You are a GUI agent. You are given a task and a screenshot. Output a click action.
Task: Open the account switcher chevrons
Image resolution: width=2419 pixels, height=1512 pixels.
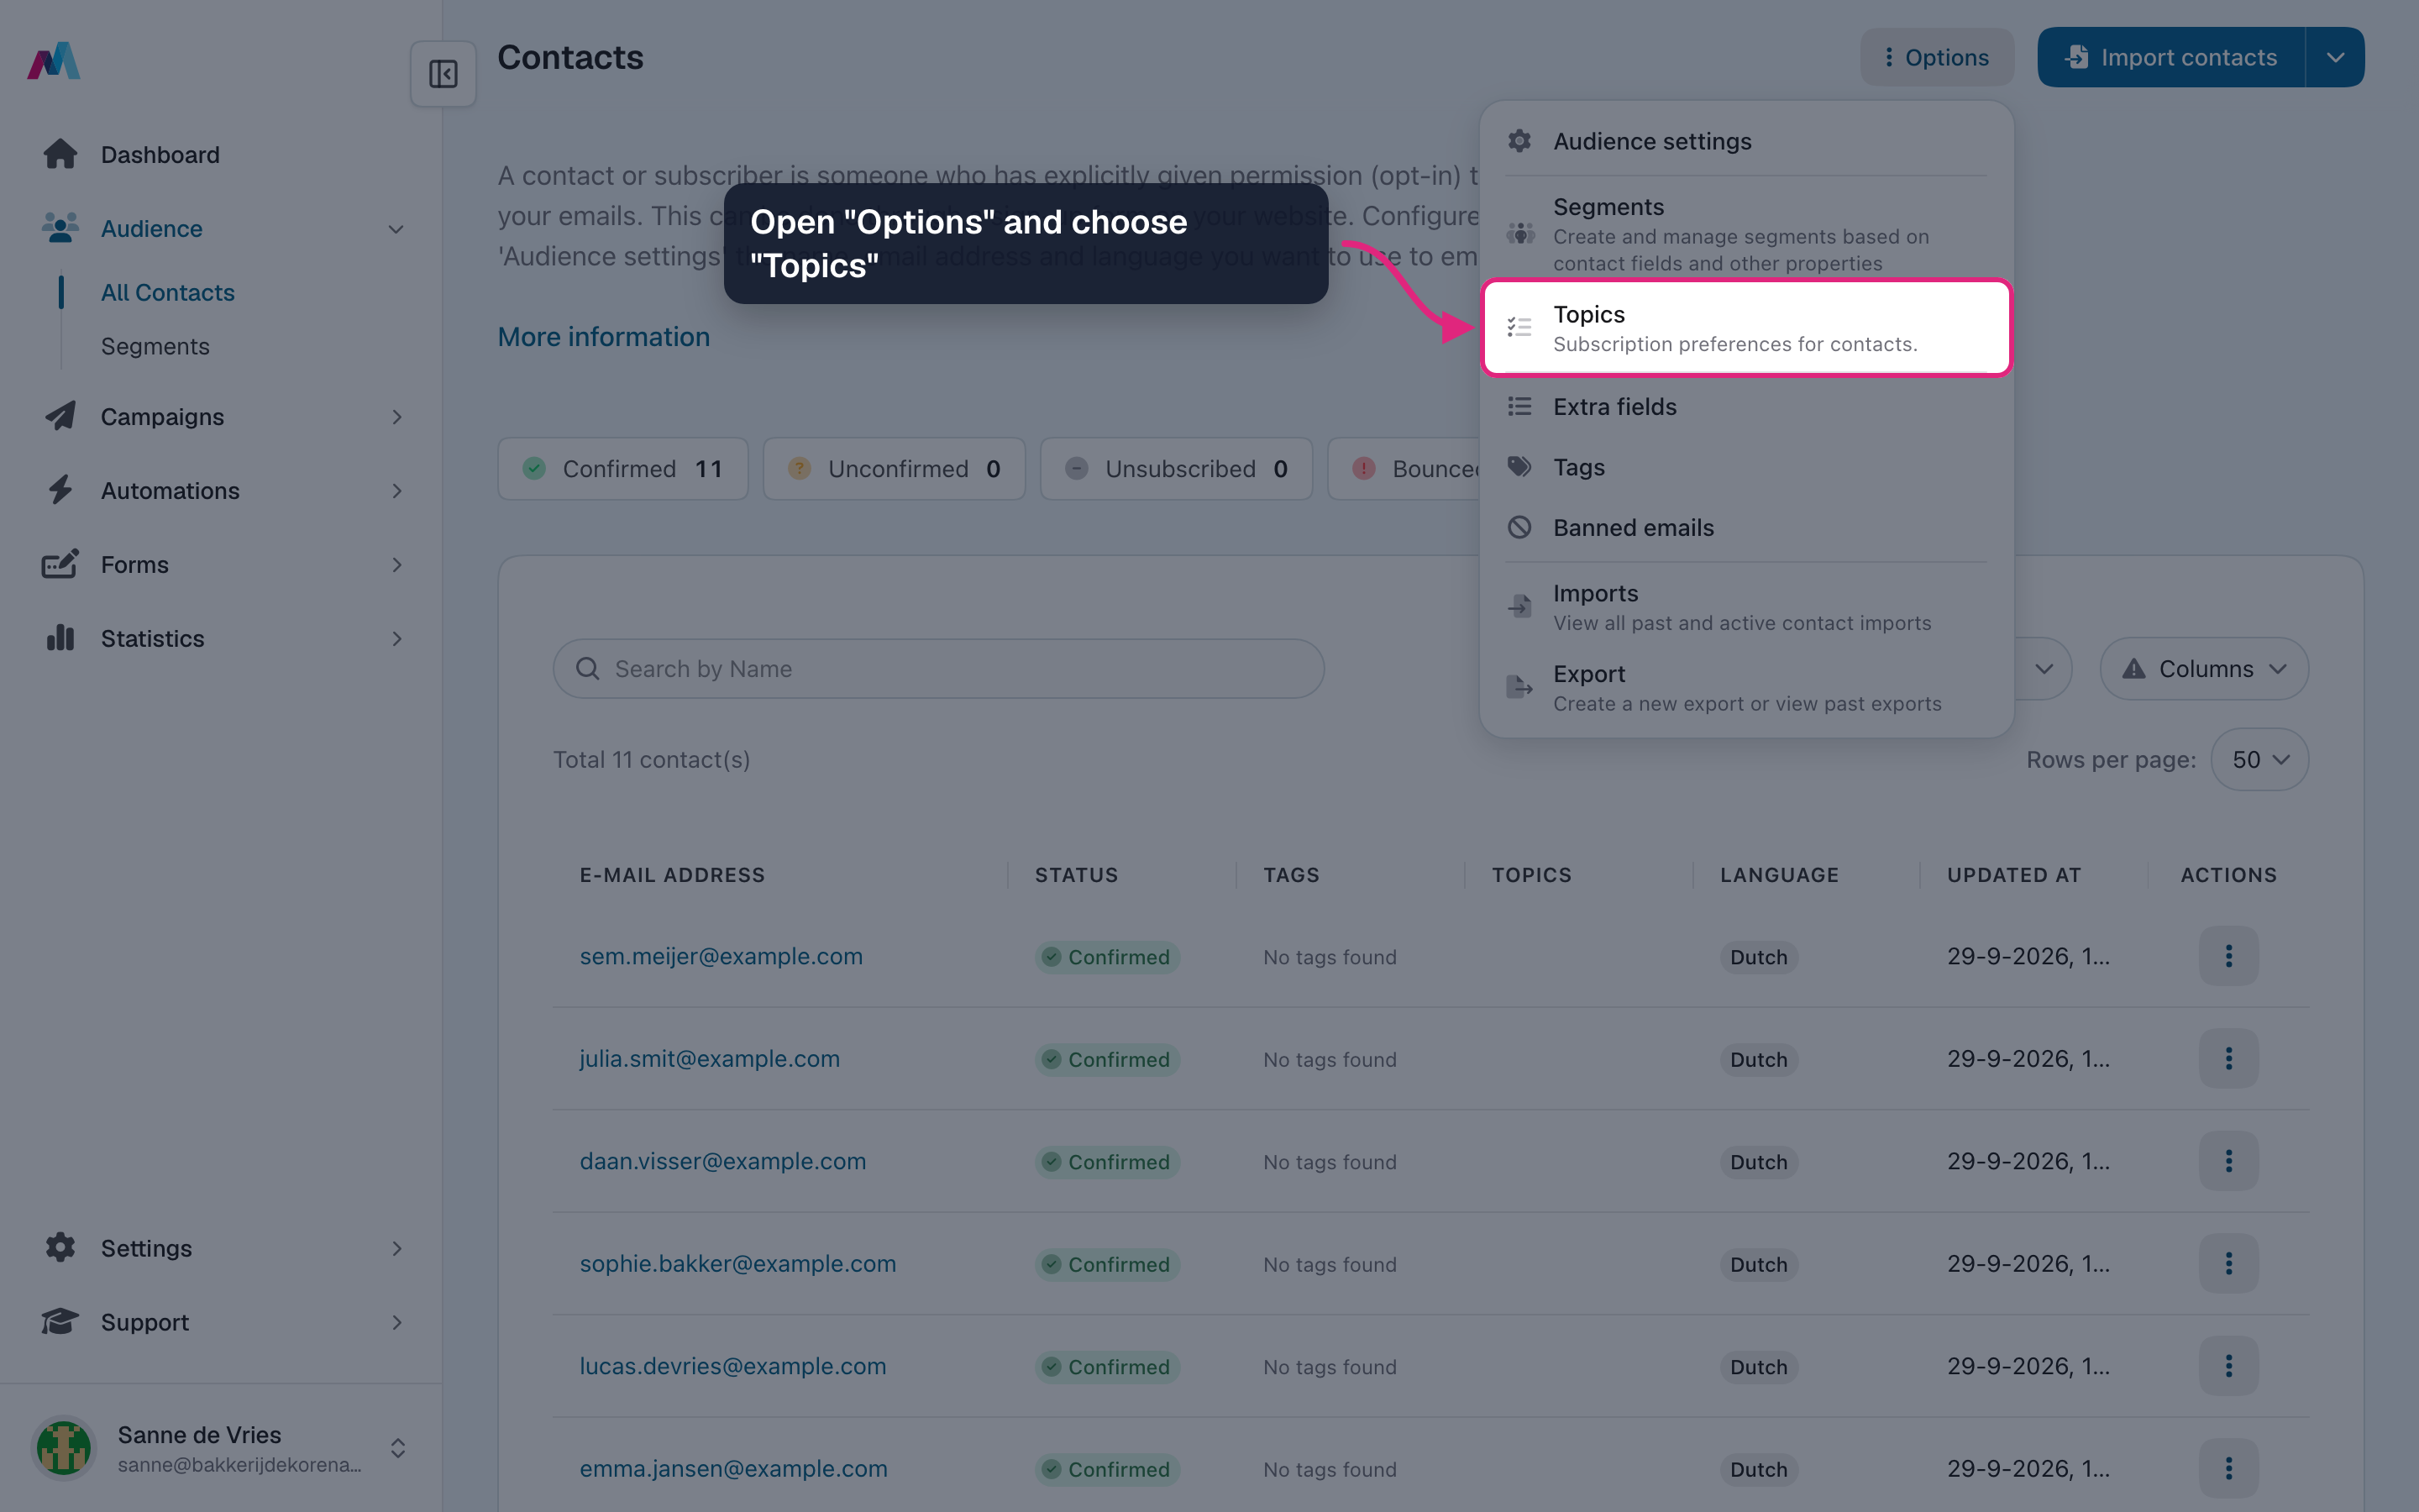[x=396, y=1448]
